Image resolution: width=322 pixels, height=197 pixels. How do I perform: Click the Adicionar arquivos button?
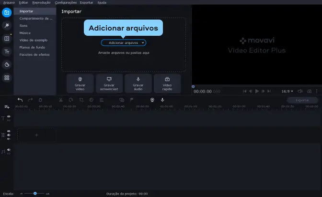124,43
